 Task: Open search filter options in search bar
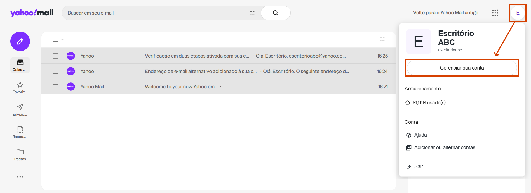tap(252, 13)
